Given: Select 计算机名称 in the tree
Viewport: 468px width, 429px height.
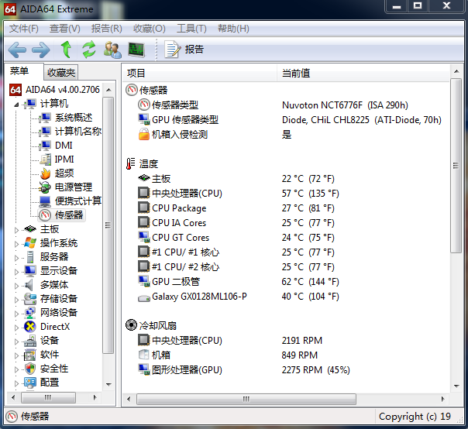Looking at the screenshot, I should click(x=78, y=132).
